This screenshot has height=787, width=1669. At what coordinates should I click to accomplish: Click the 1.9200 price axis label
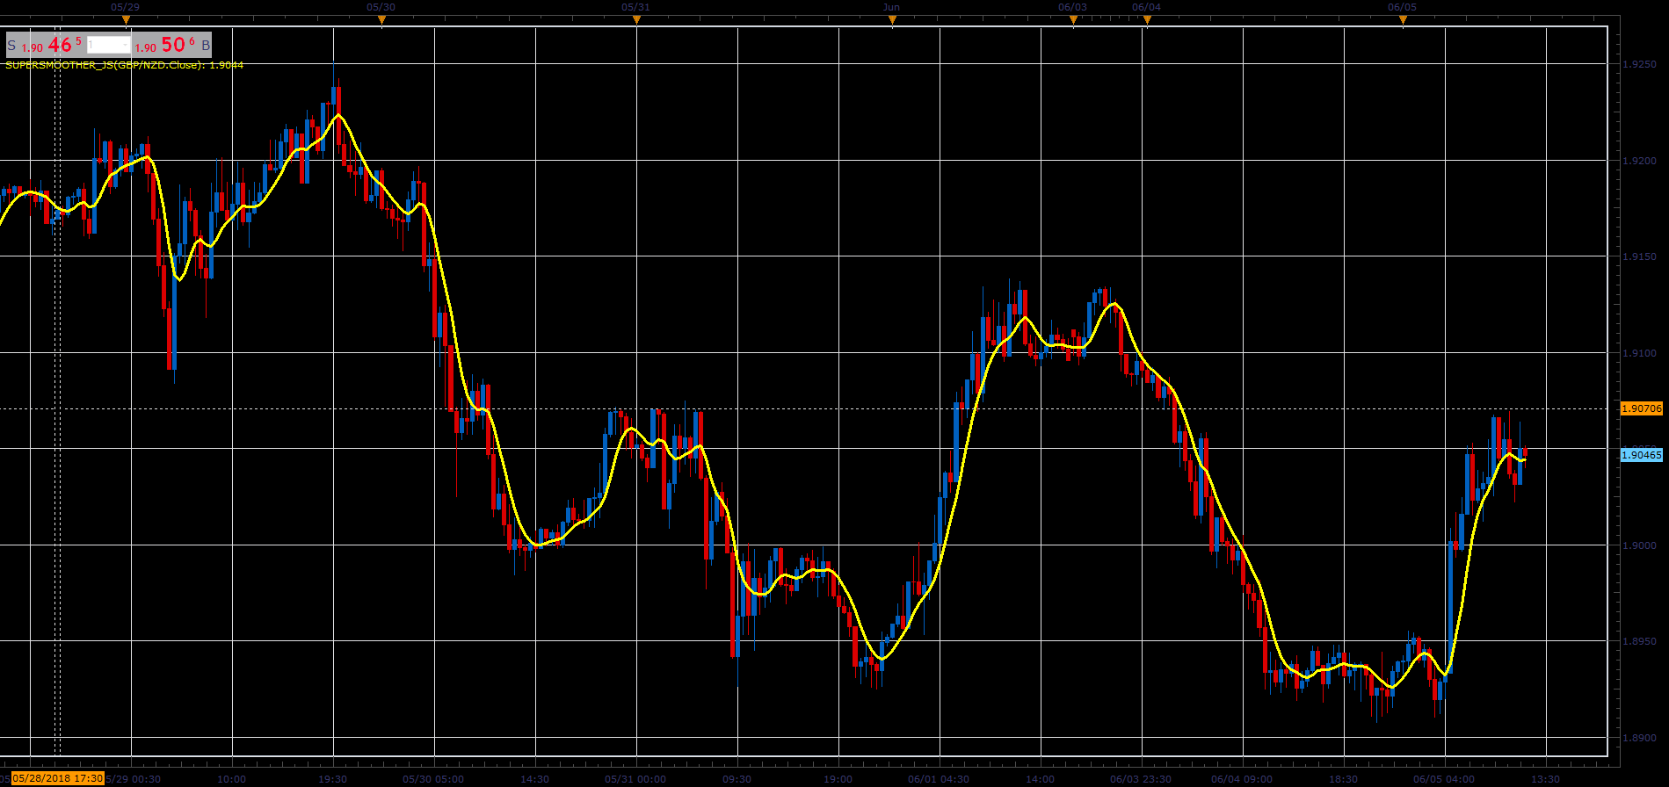point(1639,161)
